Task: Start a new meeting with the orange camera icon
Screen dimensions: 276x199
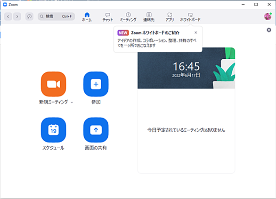Action: (54, 84)
